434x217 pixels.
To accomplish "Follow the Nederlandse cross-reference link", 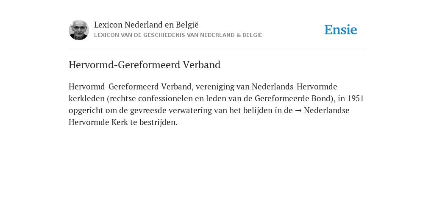I will pyautogui.click(x=327, y=110).
